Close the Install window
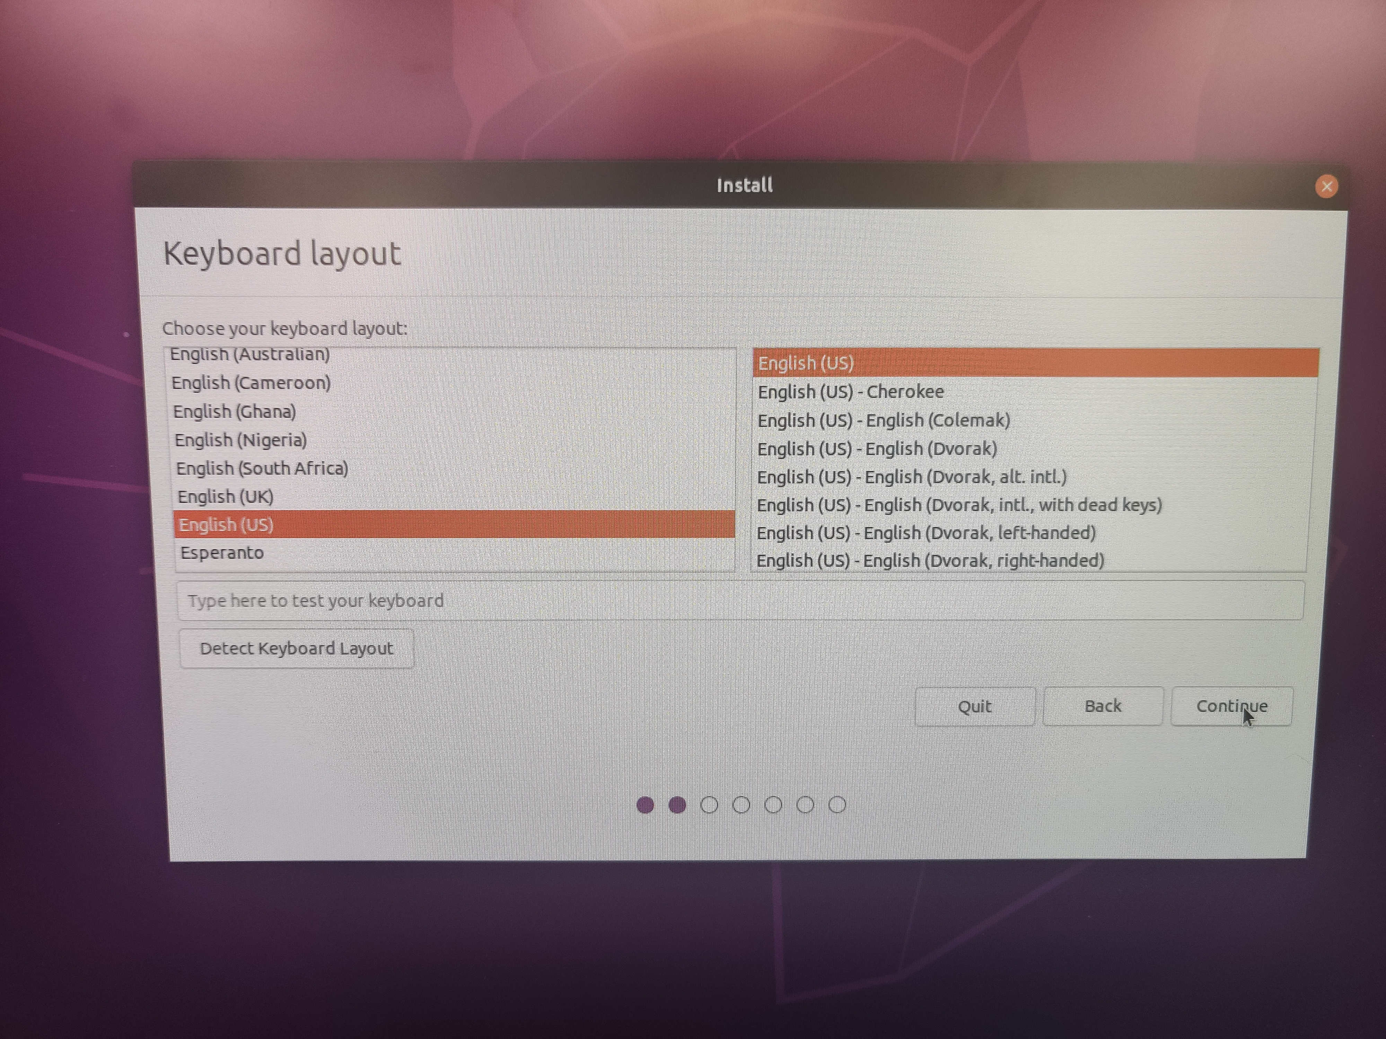1386x1039 pixels. coord(1326,186)
